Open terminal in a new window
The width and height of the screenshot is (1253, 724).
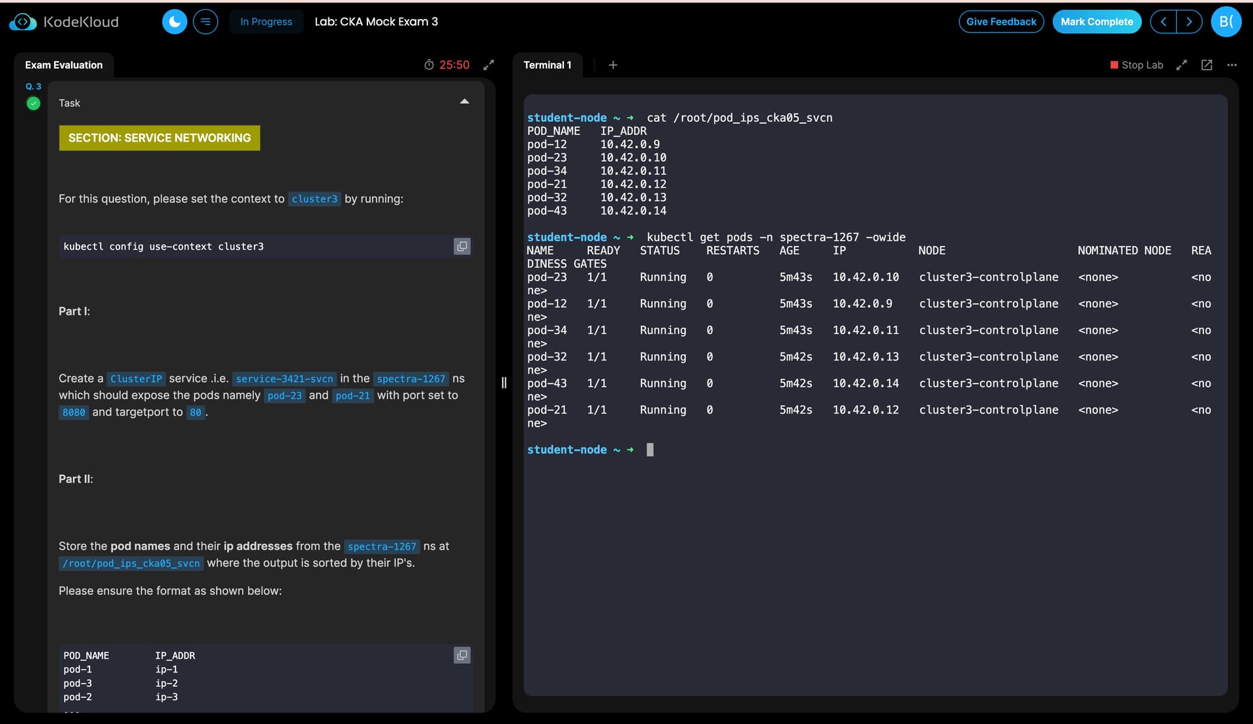point(1207,65)
